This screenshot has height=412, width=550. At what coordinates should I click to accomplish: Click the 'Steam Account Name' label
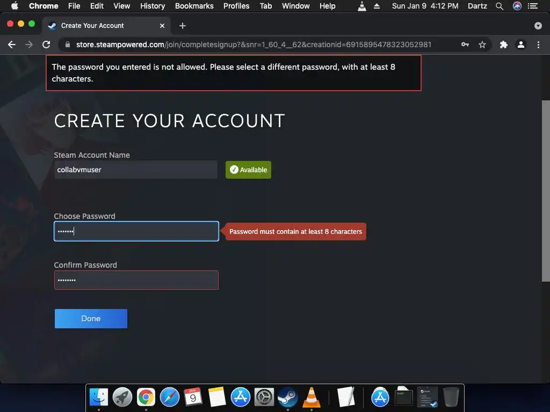point(92,155)
